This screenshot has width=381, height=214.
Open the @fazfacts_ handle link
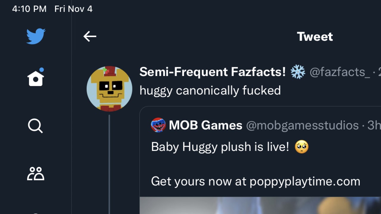[x=339, y=72]
